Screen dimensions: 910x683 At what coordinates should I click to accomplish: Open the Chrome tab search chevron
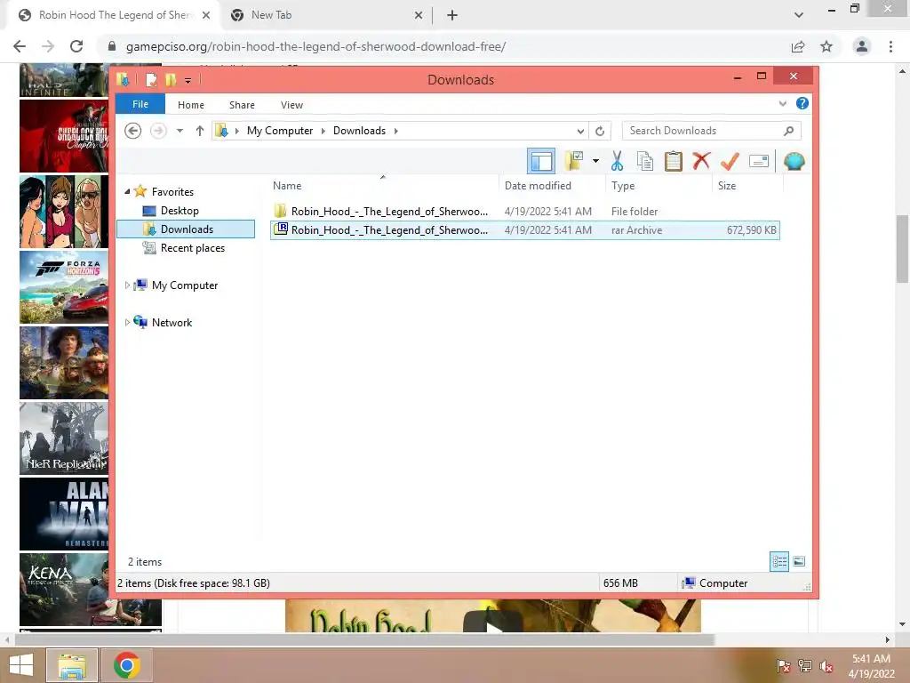[799, 15]
